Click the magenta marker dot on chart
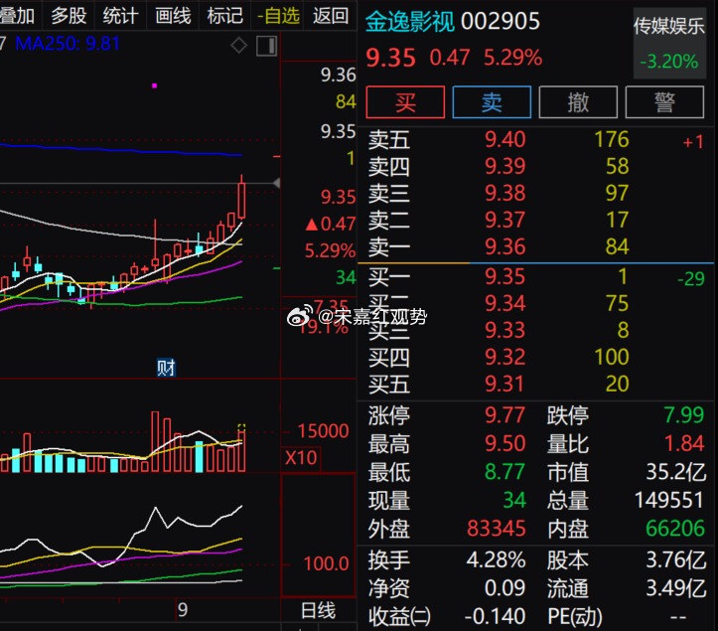The height and width of the screenshot is (631, 718). 154,85
